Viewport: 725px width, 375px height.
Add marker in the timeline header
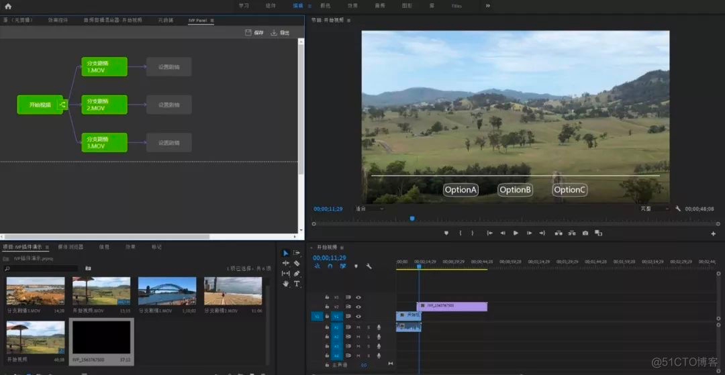point(356,266)
